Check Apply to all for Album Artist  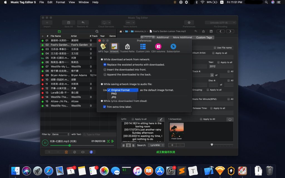213,53
